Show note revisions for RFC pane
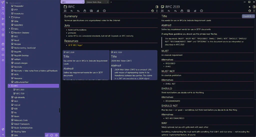Screen dimensions: 256x137 (x=152, y=11)
